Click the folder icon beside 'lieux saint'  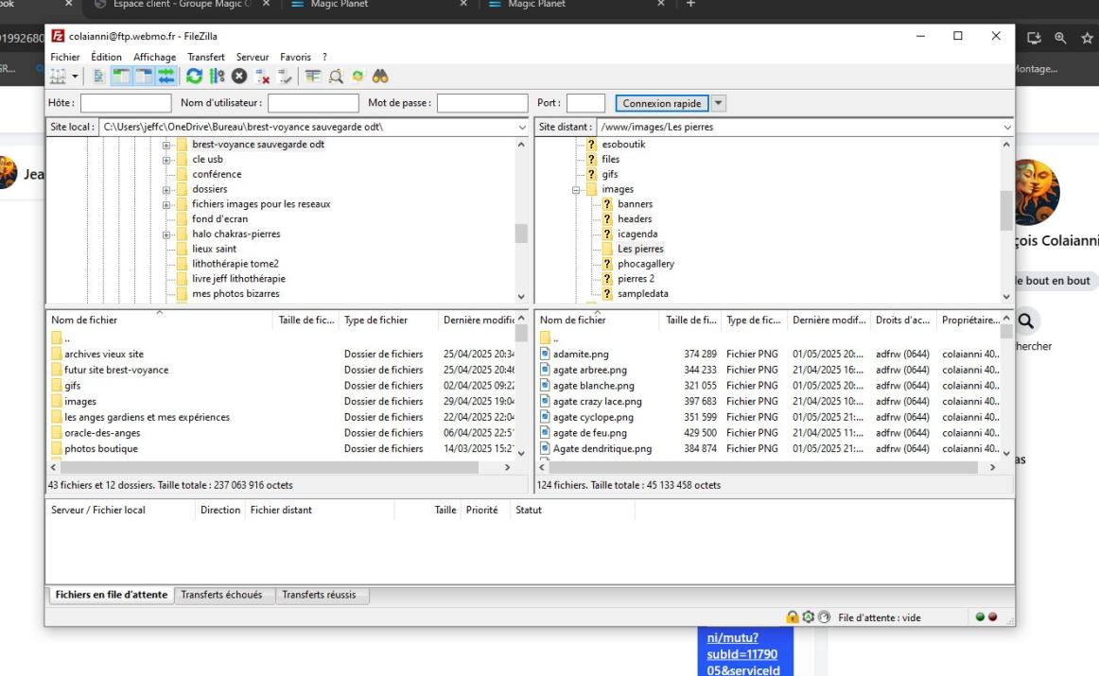pyautogui.click(x=183, y=249)
